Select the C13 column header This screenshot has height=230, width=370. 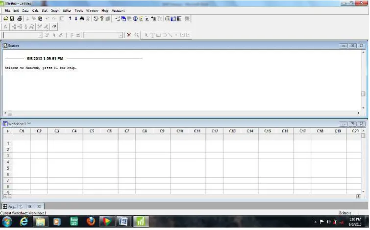(x=232, y=131)
